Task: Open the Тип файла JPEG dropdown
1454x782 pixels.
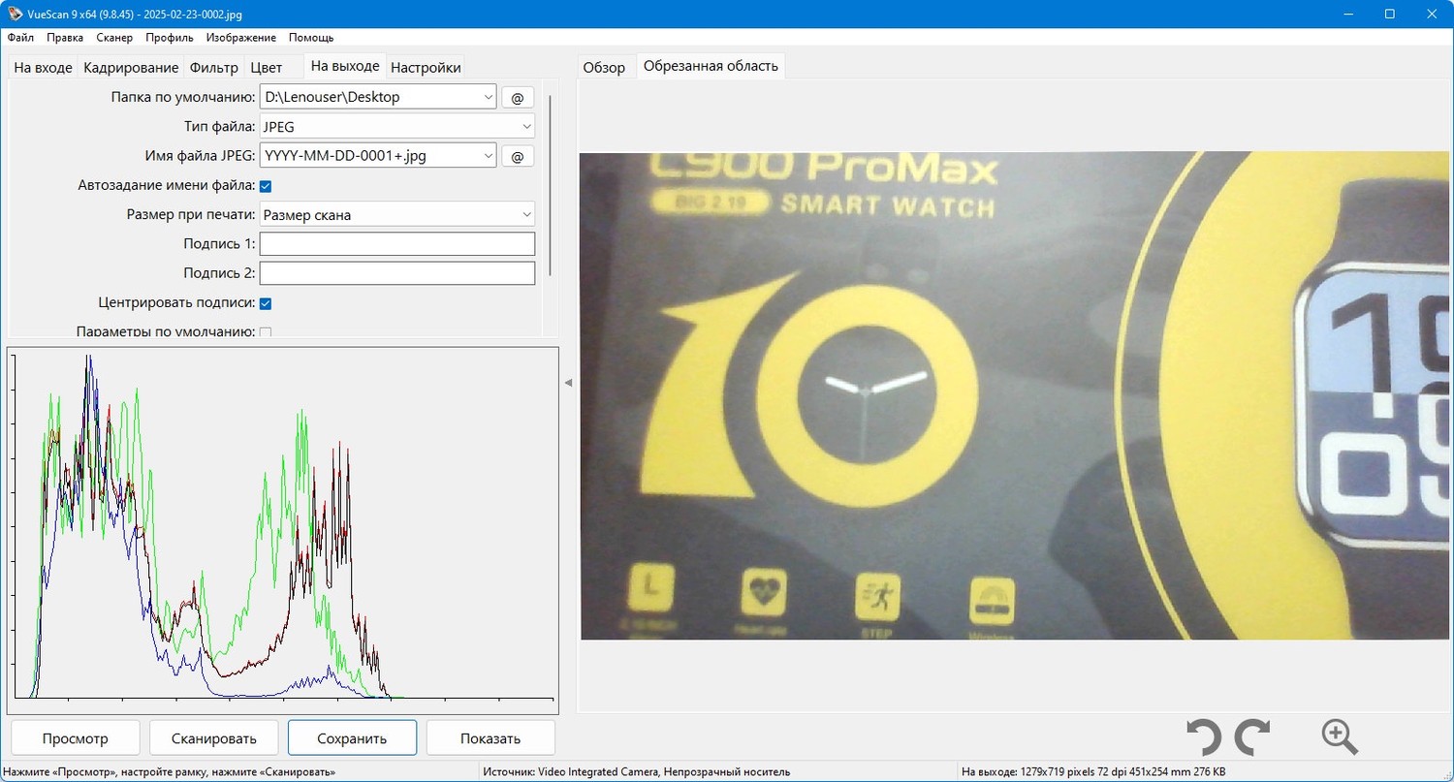Action: click(x=397, y=126)
